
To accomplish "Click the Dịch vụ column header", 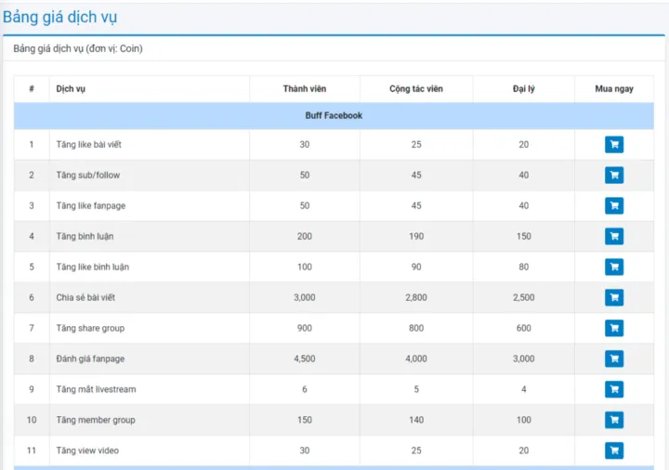I will (x=71, y=89).
